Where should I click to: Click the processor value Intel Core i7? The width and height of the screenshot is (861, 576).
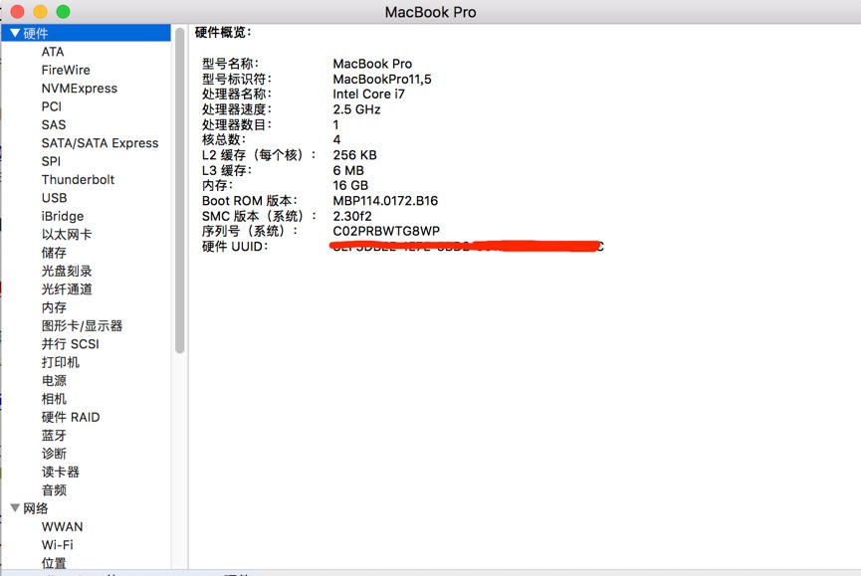pyautogui.click(x=368, y=94)
